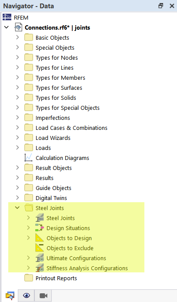
Task: Select the Ultimate Configurations icon
Action: (40, 258)
